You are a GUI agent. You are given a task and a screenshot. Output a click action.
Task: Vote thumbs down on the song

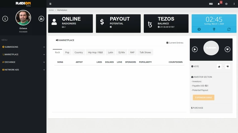(x=228, y=66)
